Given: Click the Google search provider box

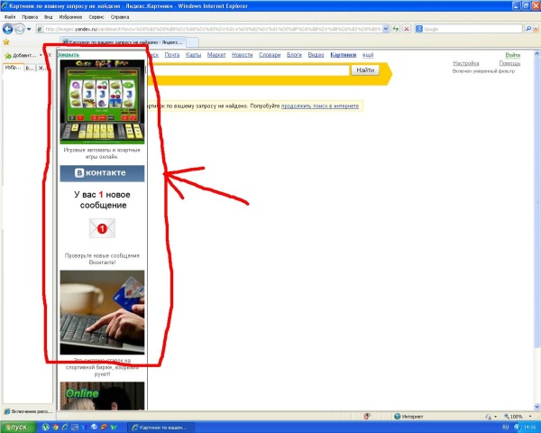Looking at the screenshot, I should (x=469, y=29).
